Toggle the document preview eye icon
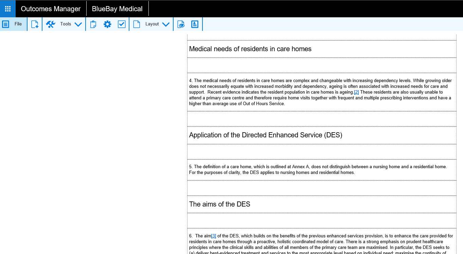This screenshot has height=254, width=463. [181, 24]
